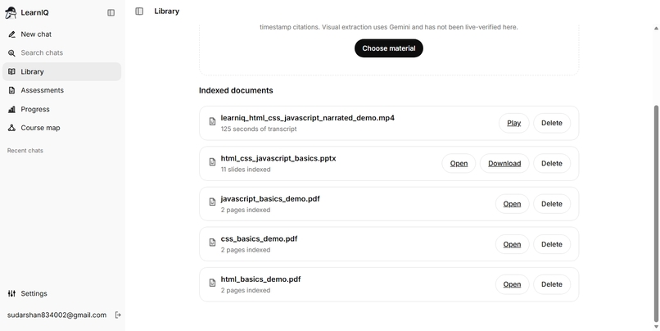
Task: Open the Library section in the sidebar
Action: tap(62, 71)
